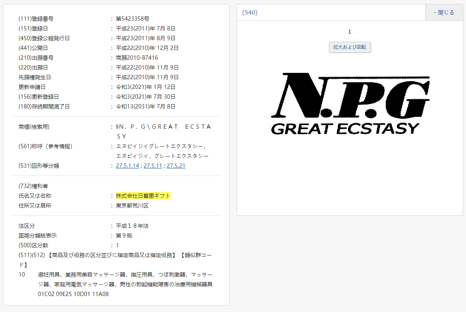
Task: Click the (540) panel header
Action: pos(250,12)
